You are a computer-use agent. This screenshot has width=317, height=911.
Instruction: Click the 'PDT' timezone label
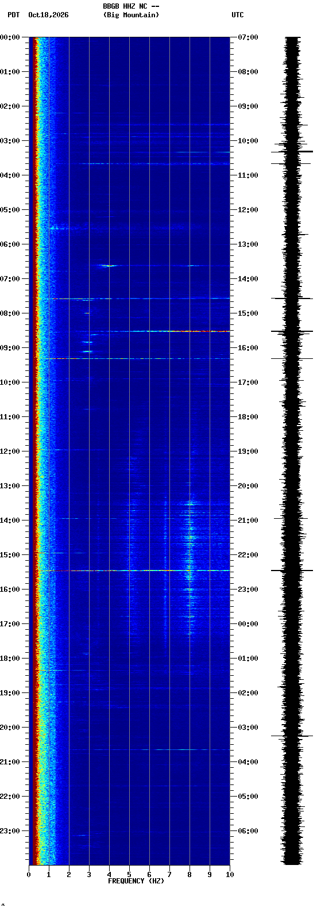[x=13, y=15]
